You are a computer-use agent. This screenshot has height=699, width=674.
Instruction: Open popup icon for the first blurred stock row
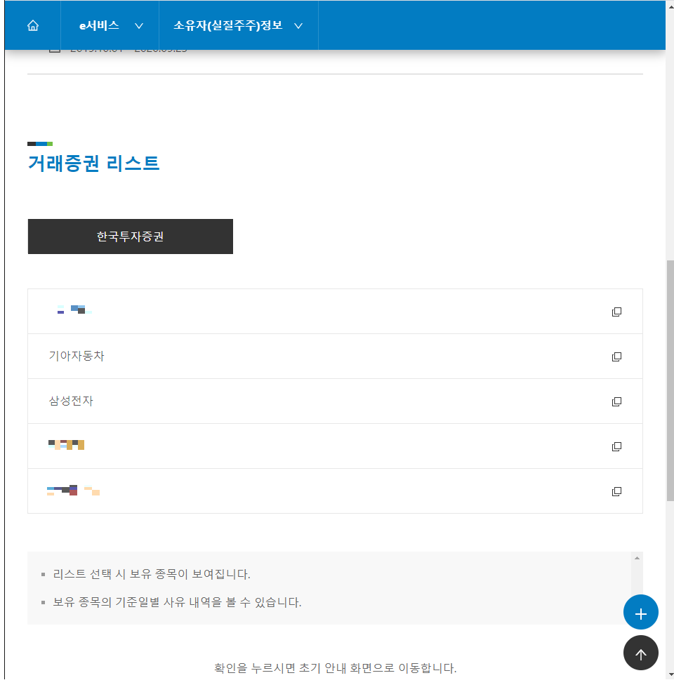(x=616, y=312)
